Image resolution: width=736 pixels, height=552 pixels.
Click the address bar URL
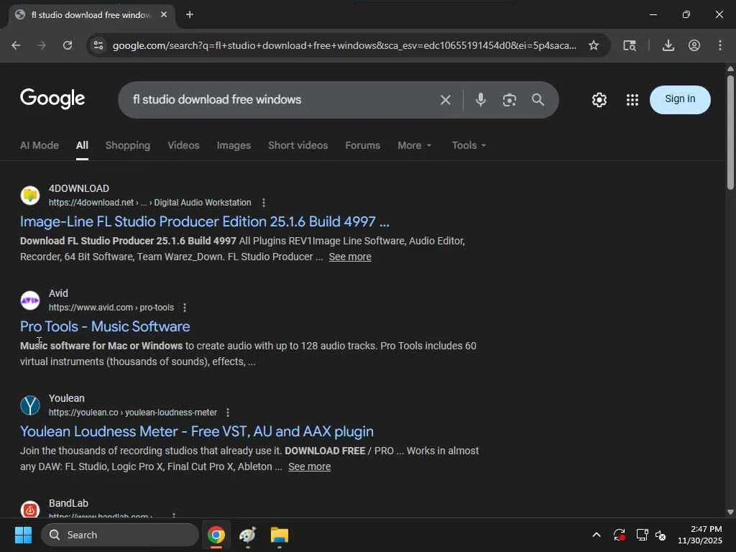coord(344,45)
